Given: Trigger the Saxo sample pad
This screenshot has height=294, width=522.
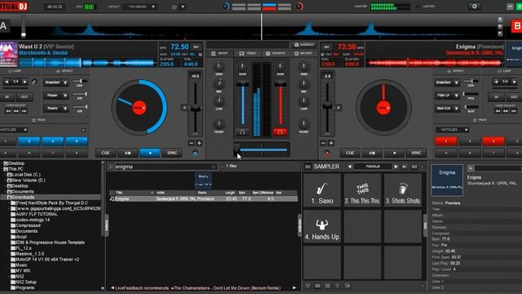Looking at the screenshot, I should (322, 191).
